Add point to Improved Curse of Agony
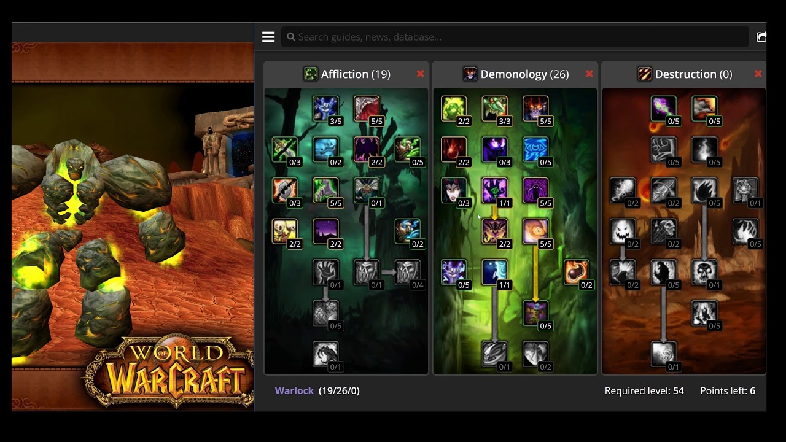 click(x=285, y=190)
